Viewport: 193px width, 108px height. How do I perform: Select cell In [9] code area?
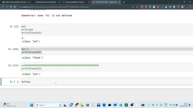click(107, 30)
